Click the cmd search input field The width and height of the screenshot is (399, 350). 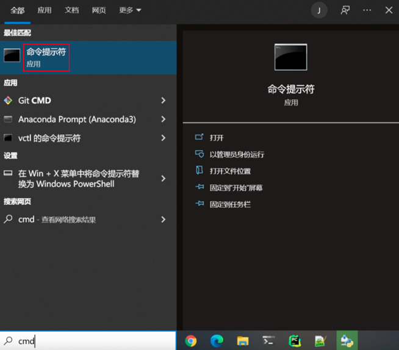click(88, 340)
